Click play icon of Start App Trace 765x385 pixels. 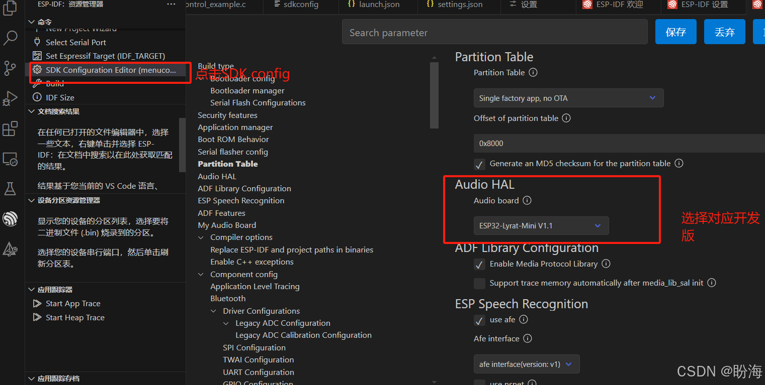point(37,303)
